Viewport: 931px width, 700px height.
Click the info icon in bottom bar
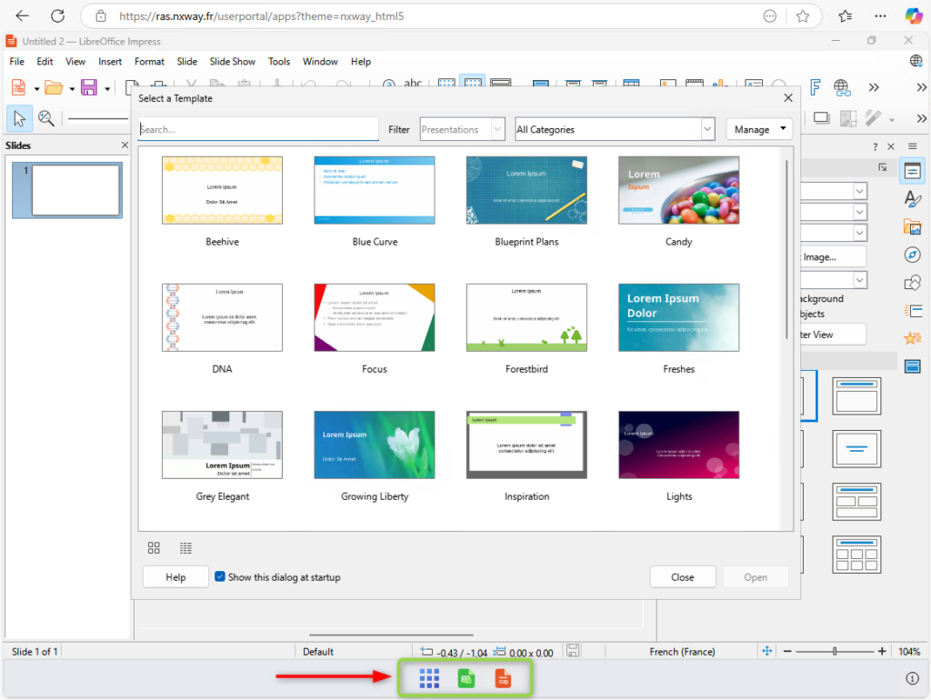point(913,678)
